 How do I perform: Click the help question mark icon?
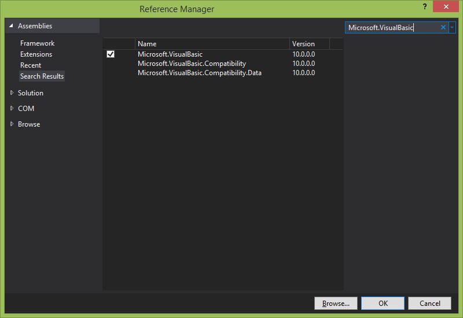[x=425, y=6]
